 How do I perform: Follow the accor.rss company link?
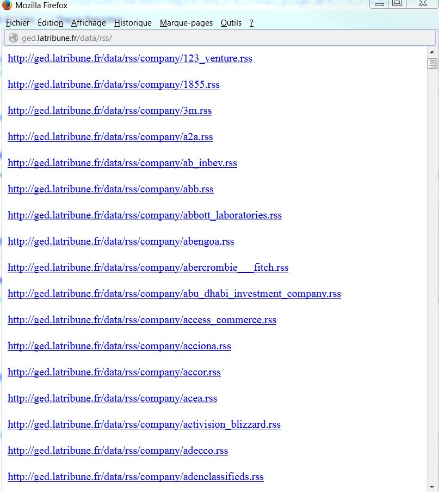tap(114, 372)
